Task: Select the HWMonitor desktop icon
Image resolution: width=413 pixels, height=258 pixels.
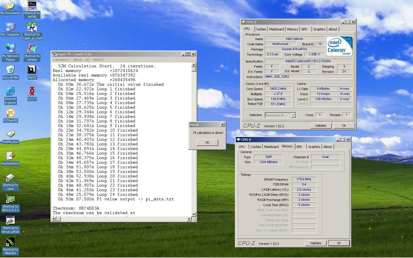Action: click(x=10, y=137)
